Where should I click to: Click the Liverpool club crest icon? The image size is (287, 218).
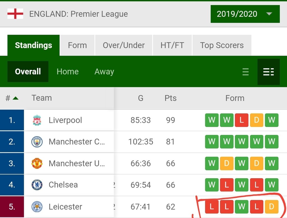[x=37, y=120]
